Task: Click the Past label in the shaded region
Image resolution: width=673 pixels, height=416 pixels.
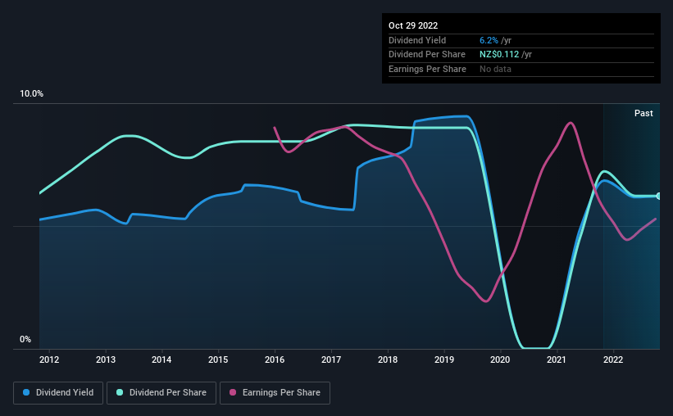Action: (x=643, y=113)
